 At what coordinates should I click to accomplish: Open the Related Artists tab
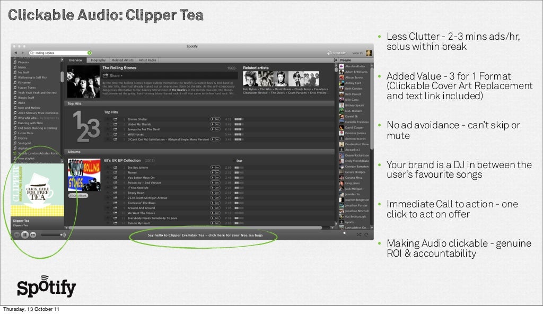[122, 60]
